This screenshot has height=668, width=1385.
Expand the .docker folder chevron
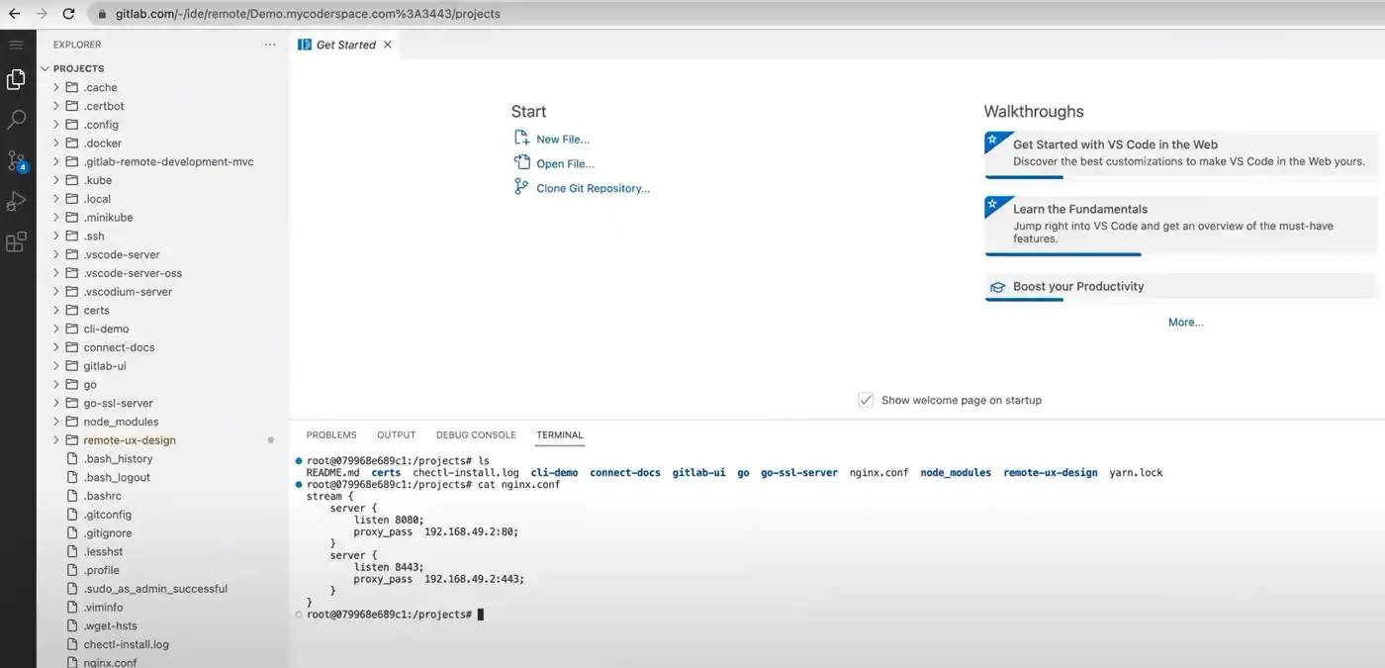(x=56, y=143)
